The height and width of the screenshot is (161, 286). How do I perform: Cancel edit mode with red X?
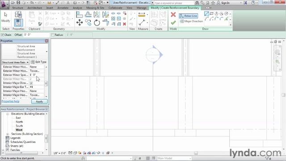(173, 15)
